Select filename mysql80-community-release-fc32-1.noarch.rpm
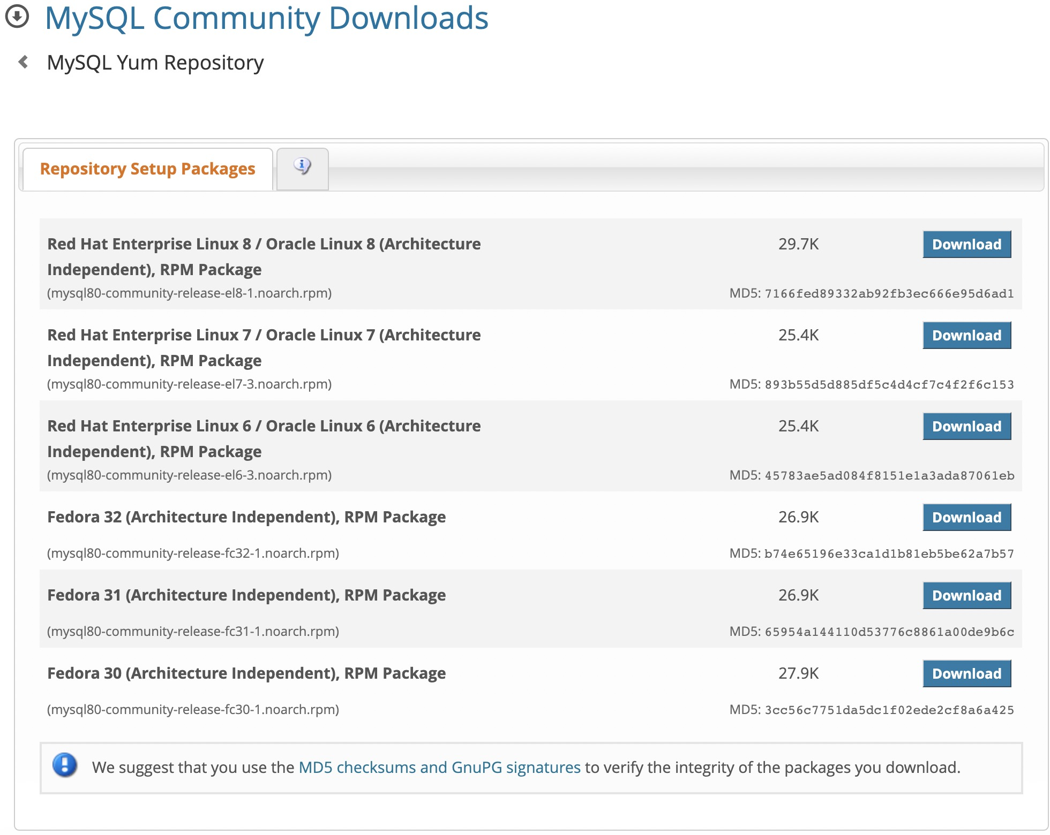 (x=193, y=553)
